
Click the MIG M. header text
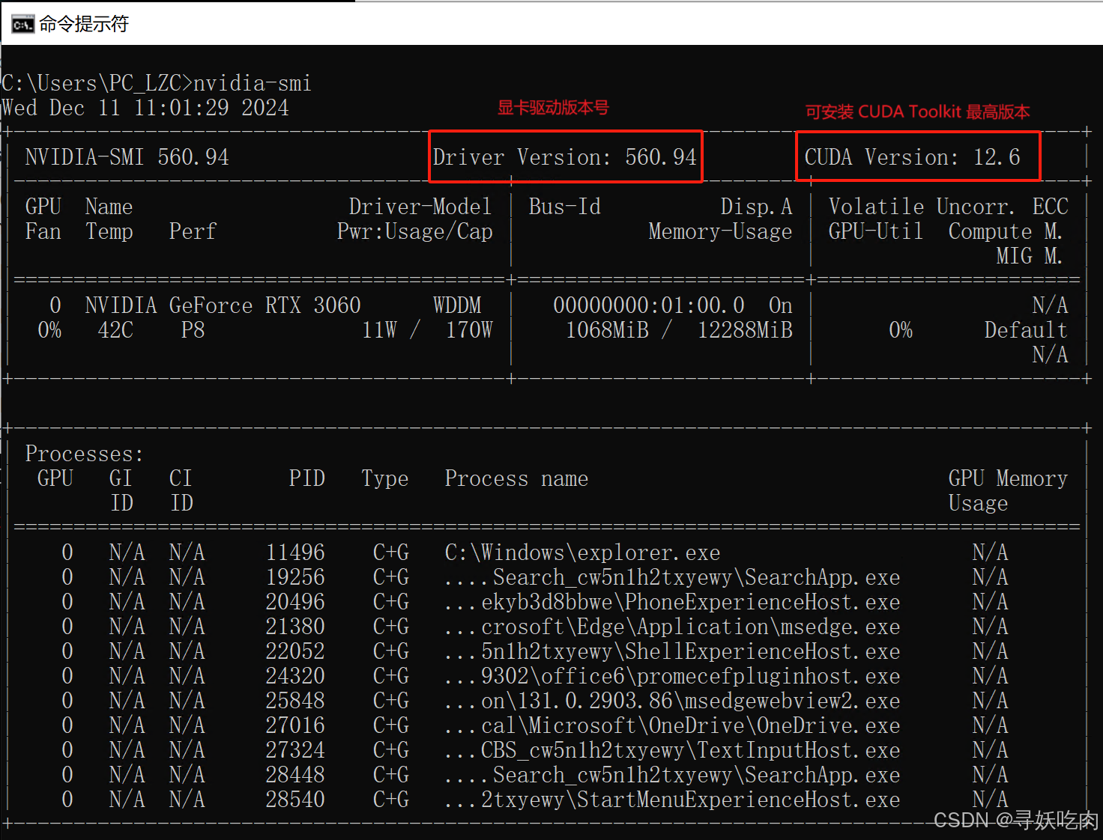pos(1029,256)
